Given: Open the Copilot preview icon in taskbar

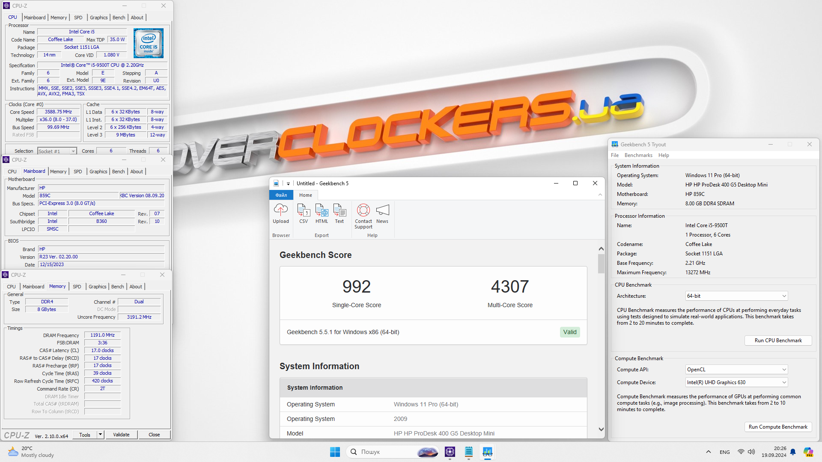Looking at the screenshot, I should tap(808, 452).
